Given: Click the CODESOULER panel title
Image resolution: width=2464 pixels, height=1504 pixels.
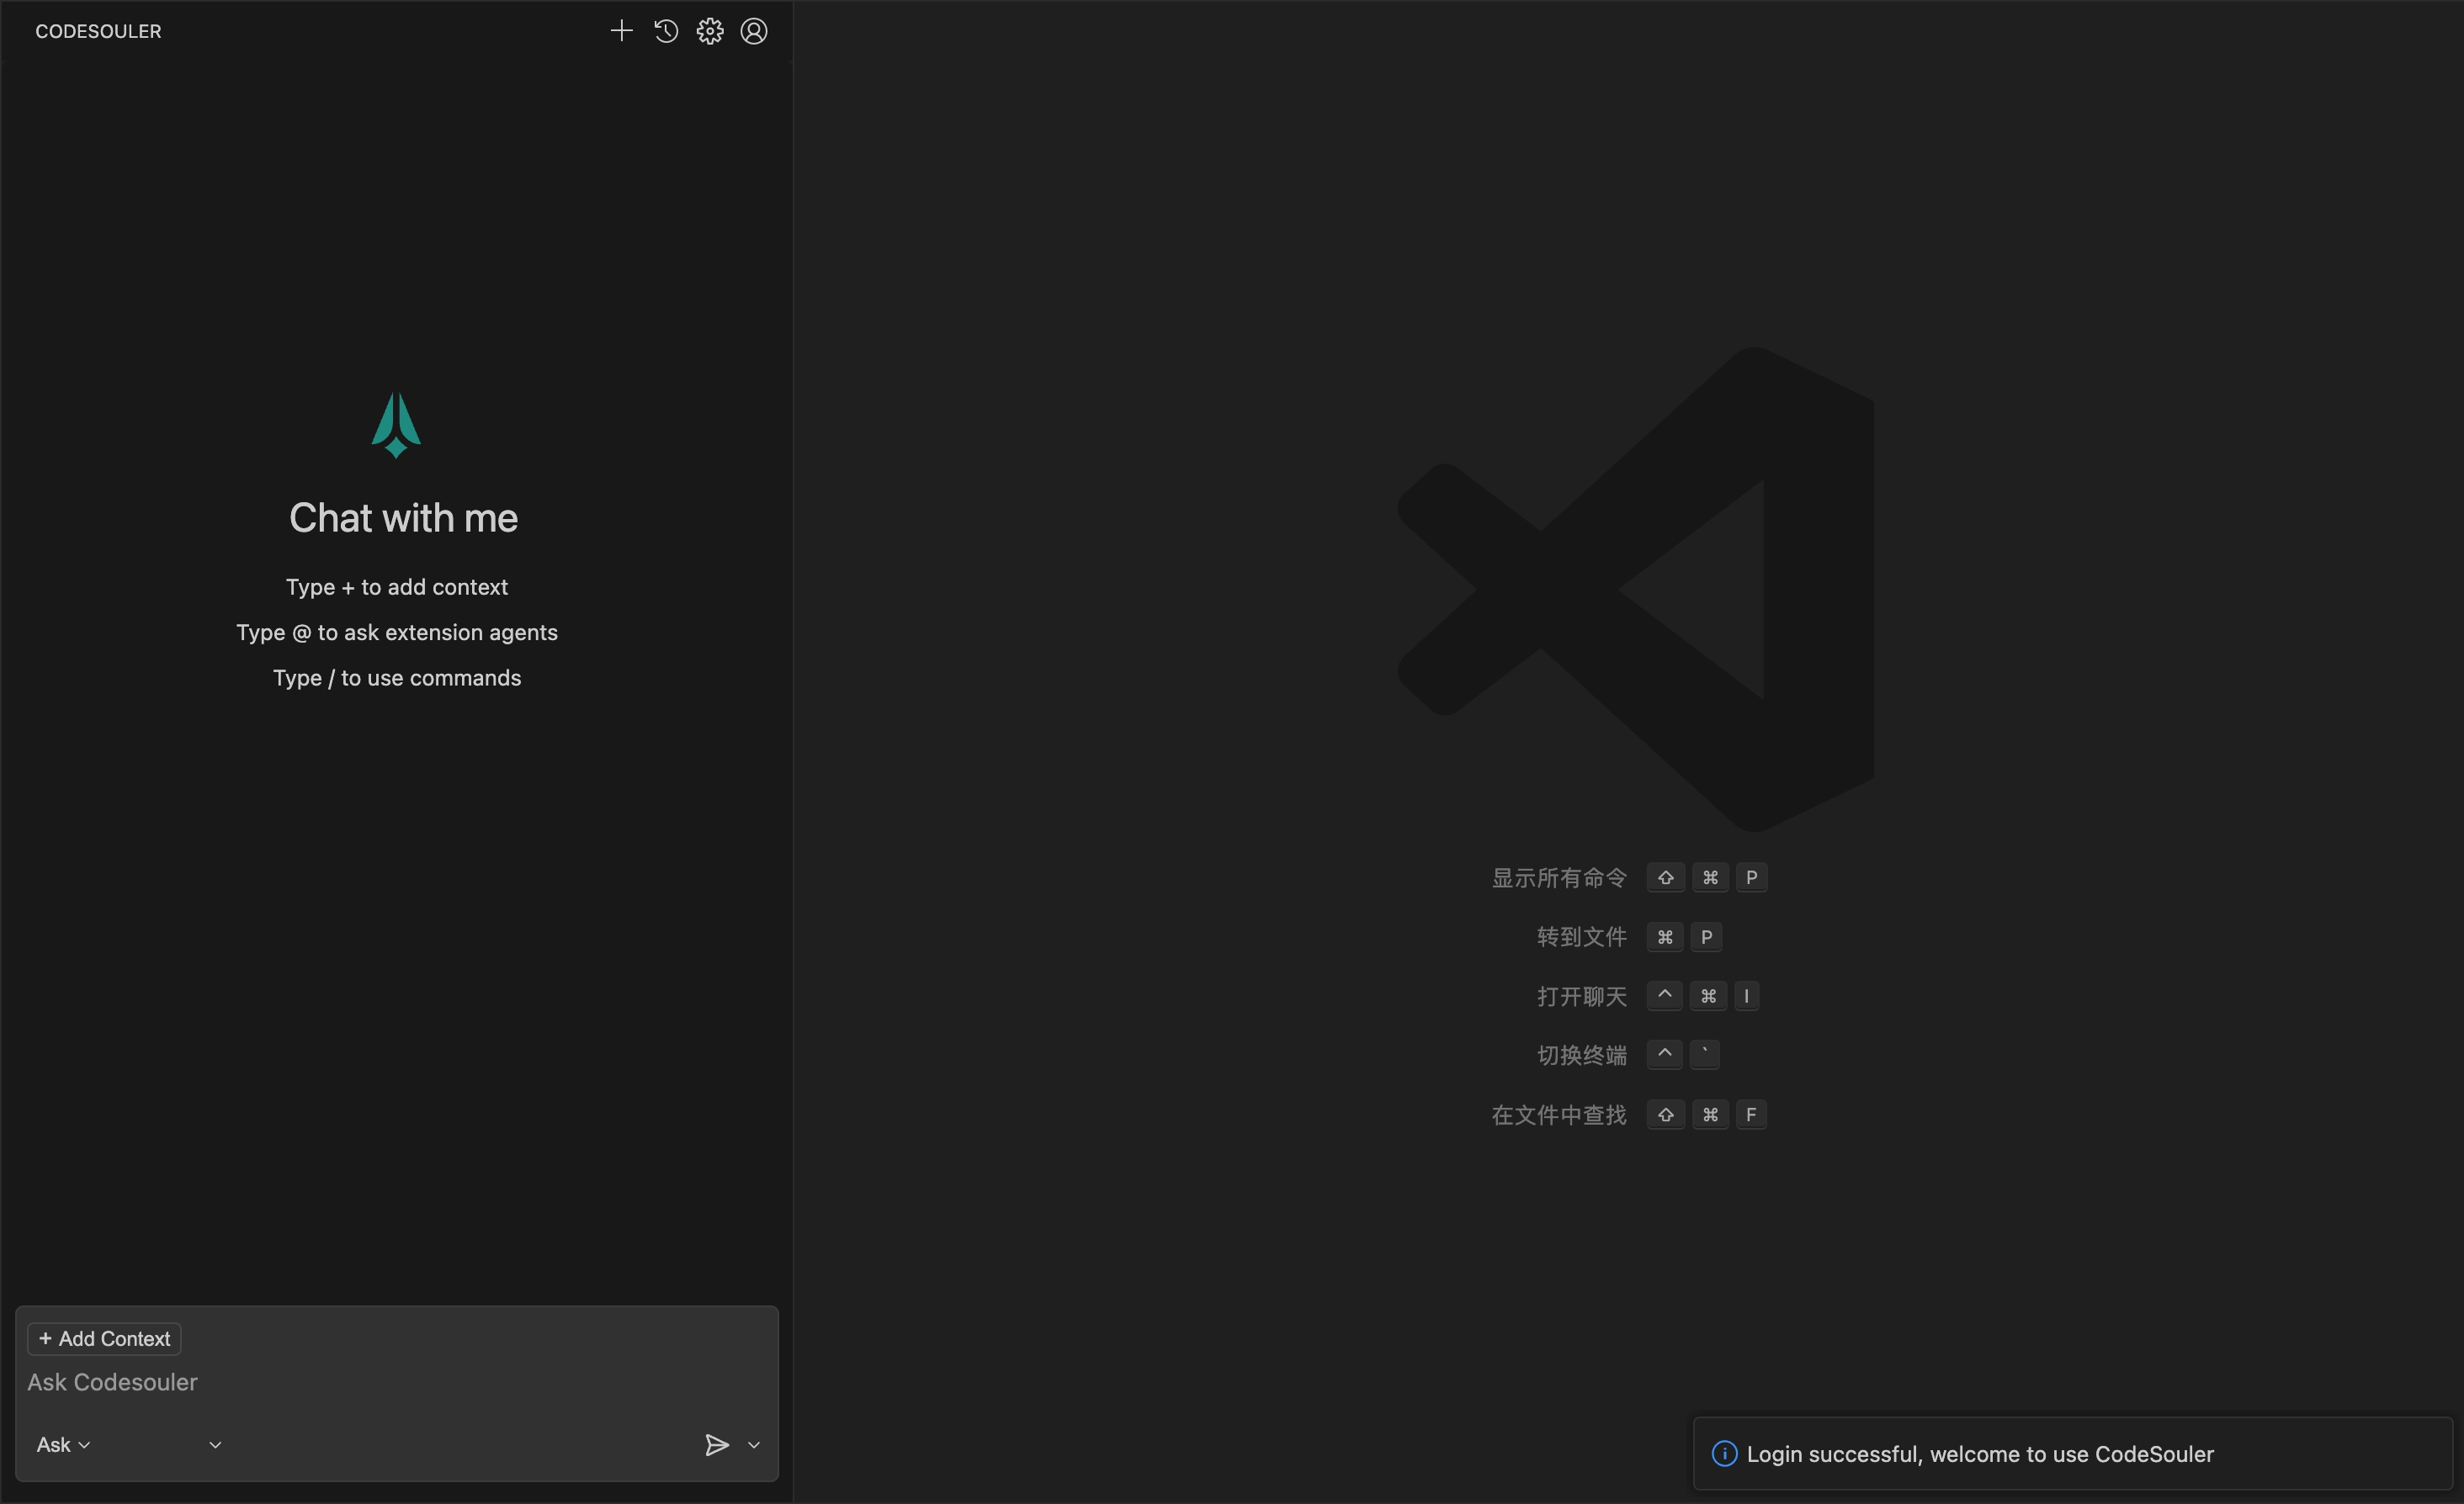Looking at the screenshot, I should click(x=98, y=31).
